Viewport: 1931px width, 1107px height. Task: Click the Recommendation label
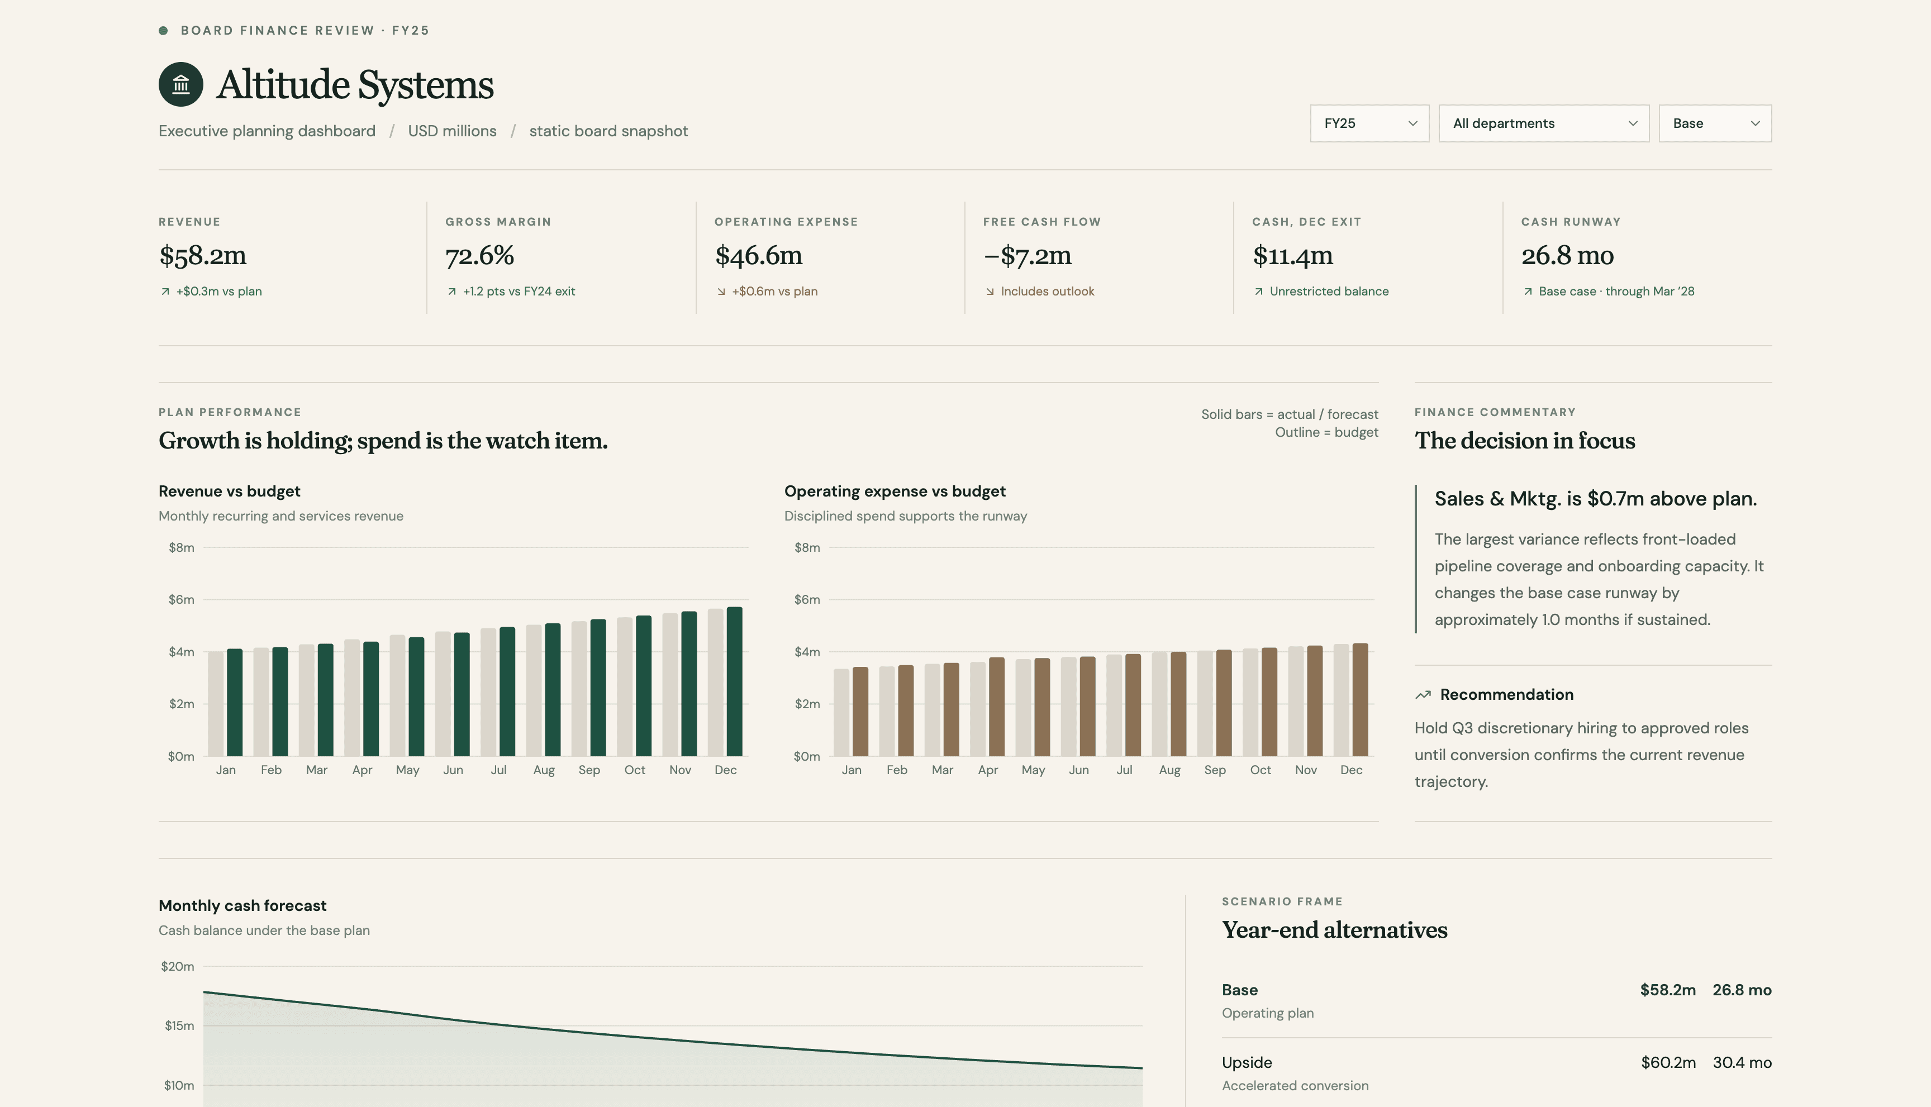(x=1506, y=695)
